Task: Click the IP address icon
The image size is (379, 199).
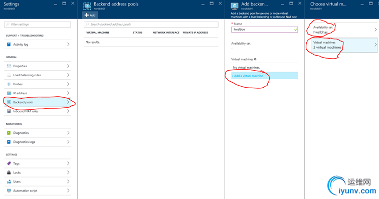Action: 9,93
